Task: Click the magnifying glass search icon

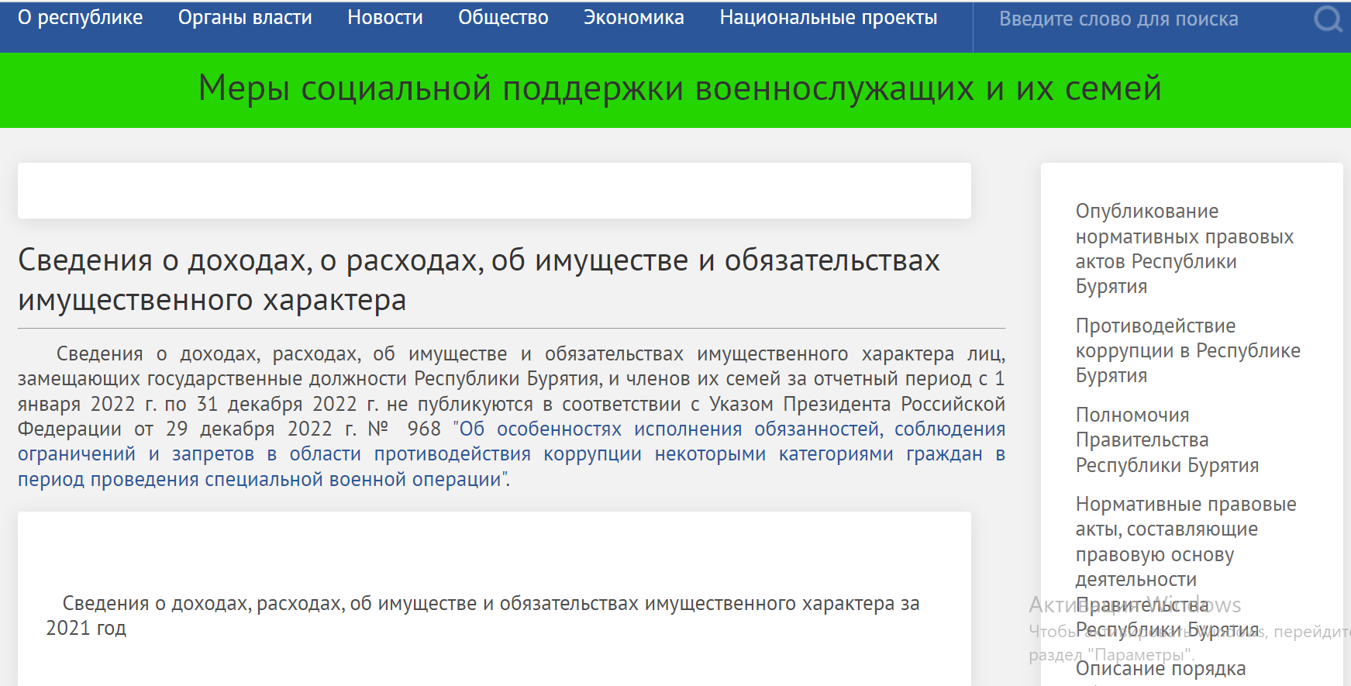Action: click(1328, 19)
